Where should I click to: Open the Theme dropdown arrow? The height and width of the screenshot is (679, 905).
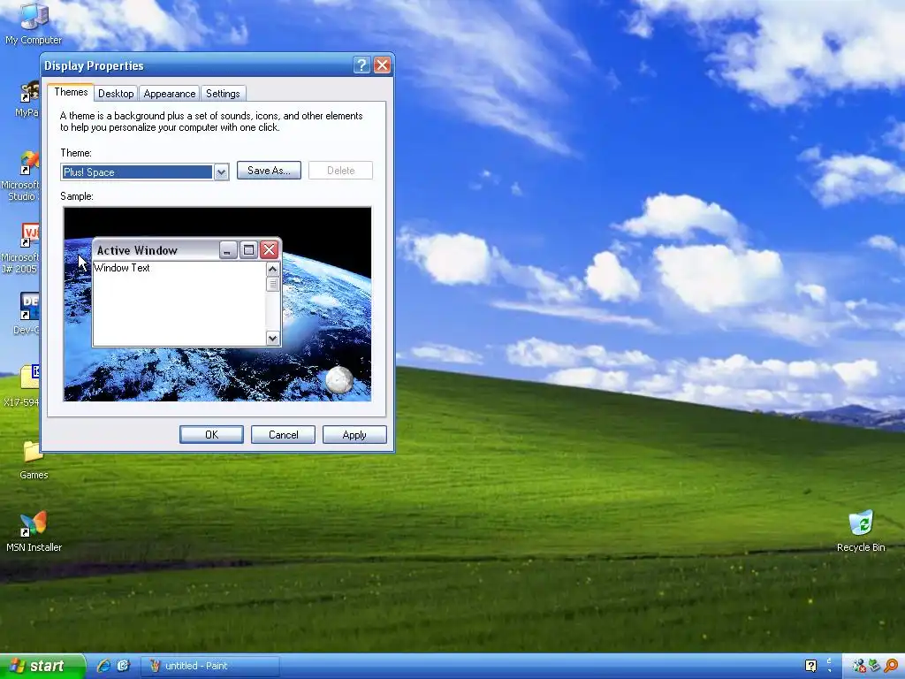(221, 172)
